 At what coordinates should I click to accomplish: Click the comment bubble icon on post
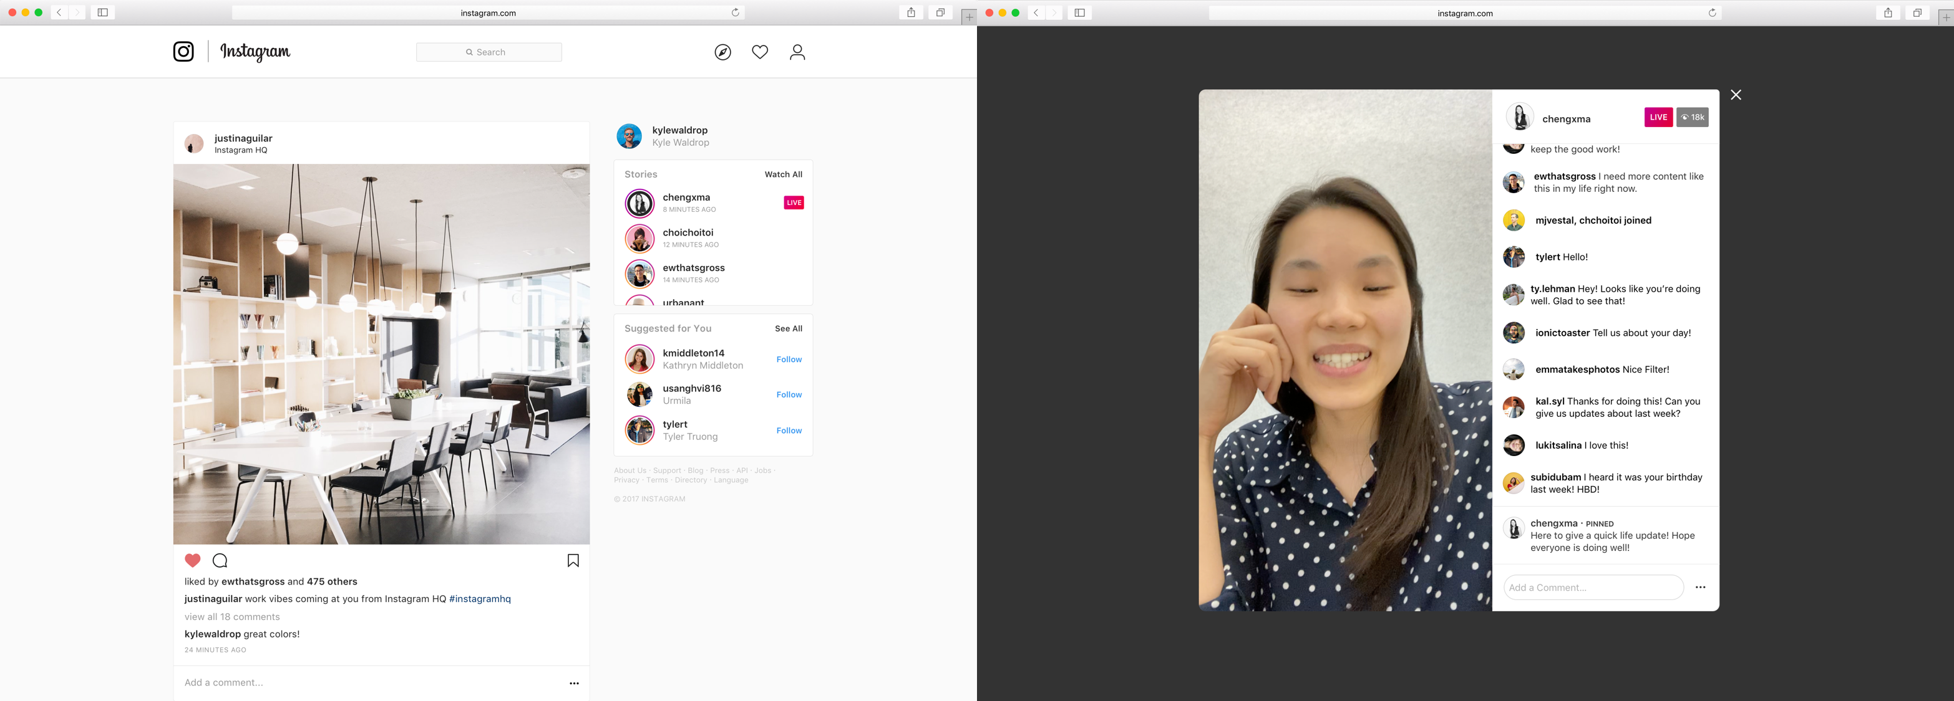pyautogui.click(x=220, y=561)
